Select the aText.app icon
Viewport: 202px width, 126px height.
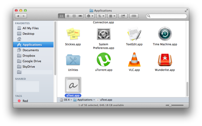click(x=73, y=85)
